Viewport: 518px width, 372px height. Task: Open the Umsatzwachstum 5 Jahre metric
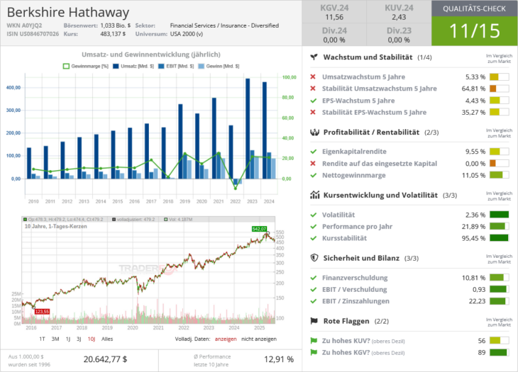[x=363, y=77]
